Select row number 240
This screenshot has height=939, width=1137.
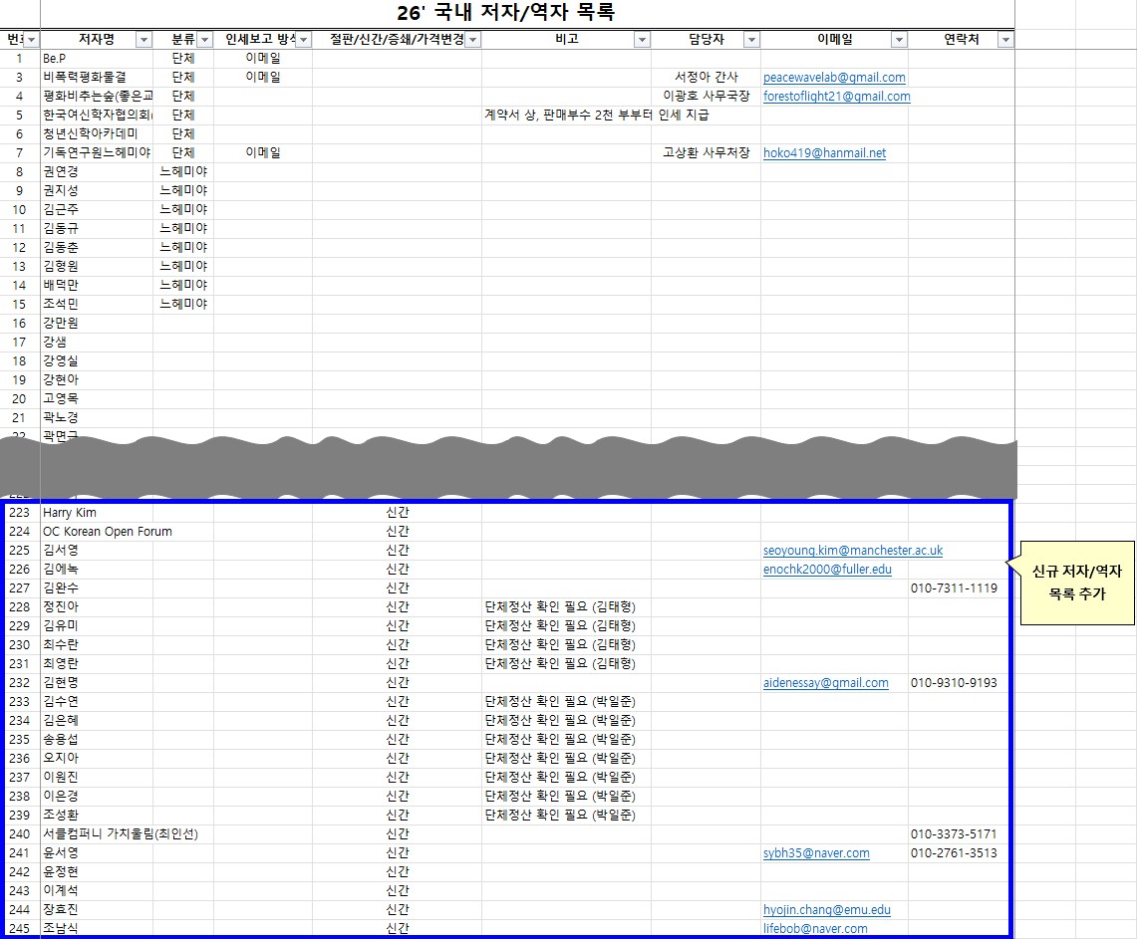click(20, 834)
